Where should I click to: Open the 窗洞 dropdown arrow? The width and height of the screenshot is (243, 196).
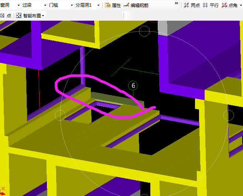(18, 6)
